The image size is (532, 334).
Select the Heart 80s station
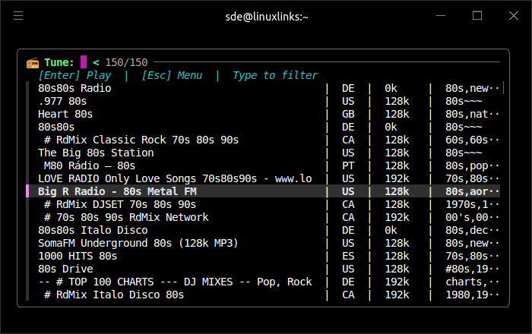click(264, 114)
